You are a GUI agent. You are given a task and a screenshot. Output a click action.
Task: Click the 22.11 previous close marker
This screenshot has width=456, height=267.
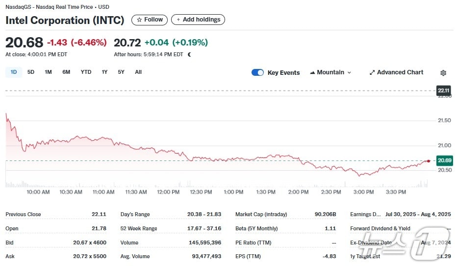[x=443, y=90]
